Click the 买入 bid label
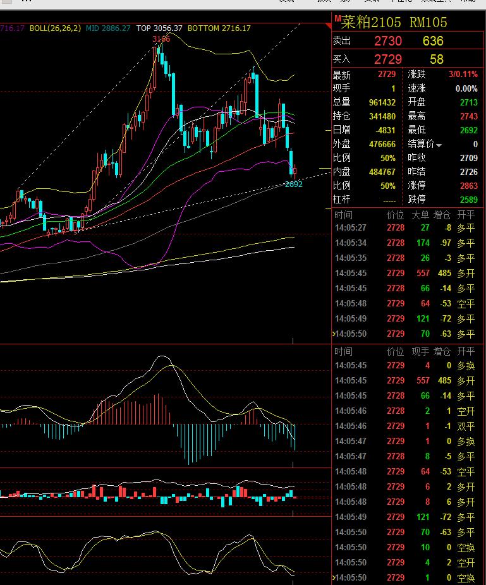Screen dimensions: 486x585 341,59
